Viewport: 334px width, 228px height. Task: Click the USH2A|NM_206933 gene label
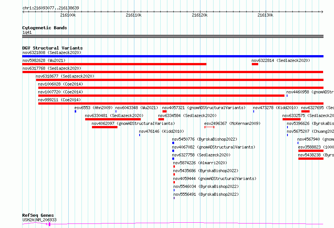(40, 220)
